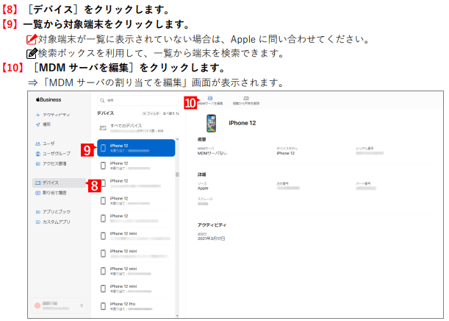Click the アクティビティ heading in details pane
Screen dimensions: 449x321
[x=212, y=225]
